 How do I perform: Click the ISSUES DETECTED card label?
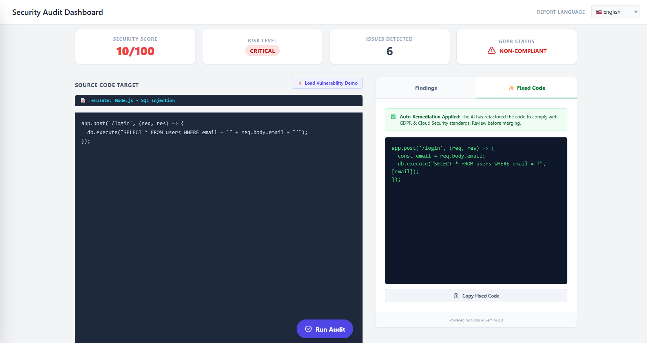[x=390, y=39]
